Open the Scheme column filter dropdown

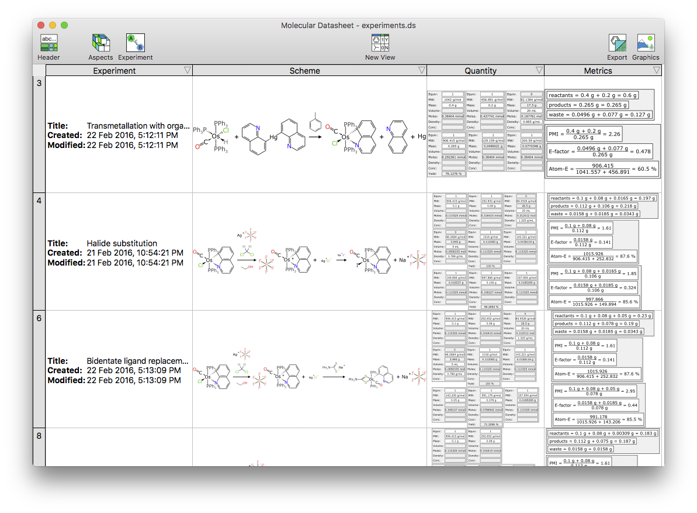click(x=422, y=70)
